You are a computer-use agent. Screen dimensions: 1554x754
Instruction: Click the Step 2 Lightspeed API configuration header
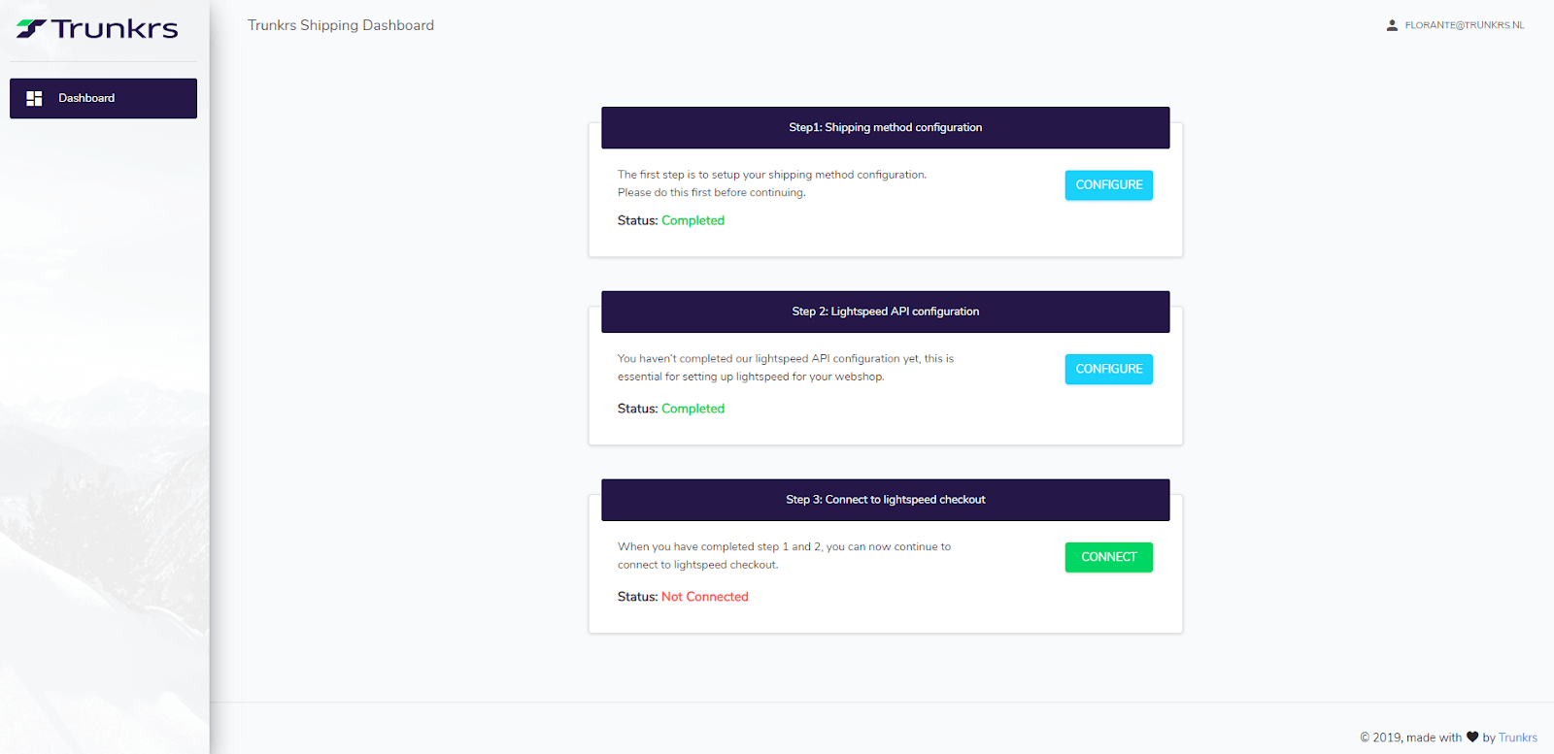[x=885, y=311]
